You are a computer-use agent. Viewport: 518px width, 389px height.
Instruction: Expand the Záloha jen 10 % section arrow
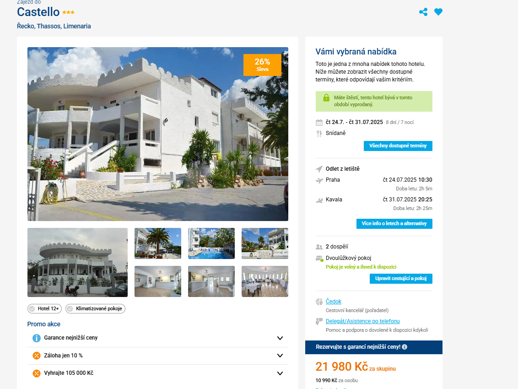pyautogui.click(x=280, y=356)
